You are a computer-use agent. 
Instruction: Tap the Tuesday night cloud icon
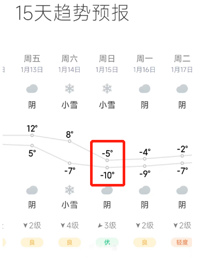182,190
